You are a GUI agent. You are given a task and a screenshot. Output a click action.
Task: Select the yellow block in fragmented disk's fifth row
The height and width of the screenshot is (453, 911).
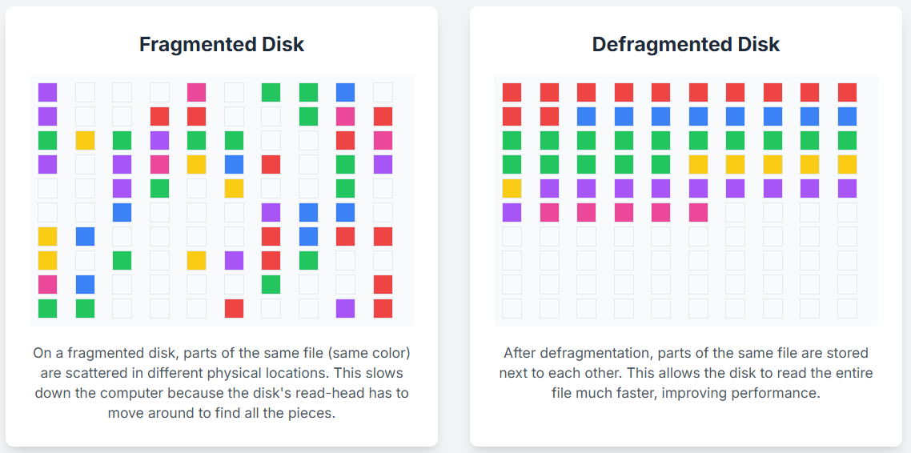(x=234, y=189)
